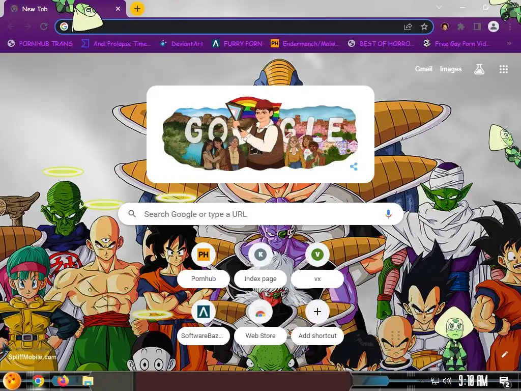Image resolution: width=521 pixels, height=391 pixels.
Task: Start voice search with the microphone
Action: click(x=388, y=214)
